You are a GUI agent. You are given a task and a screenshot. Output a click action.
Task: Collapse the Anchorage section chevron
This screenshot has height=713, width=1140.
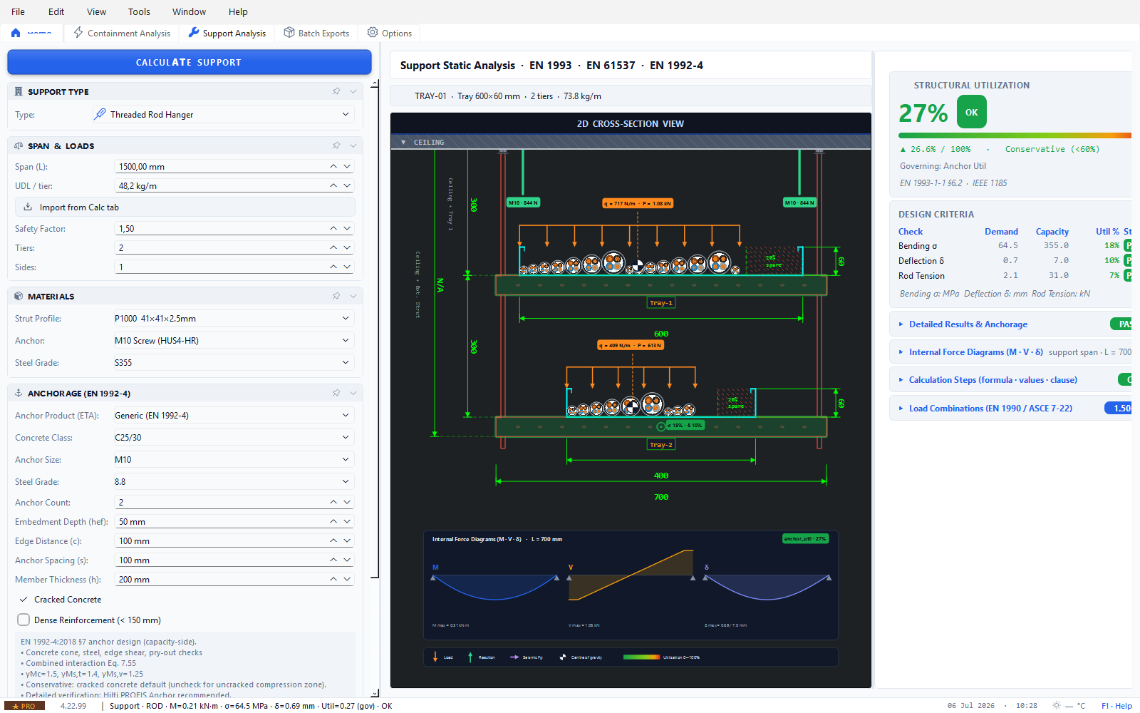pos(353,393)
